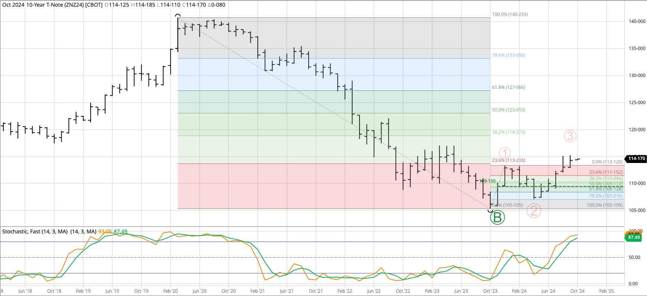Select the 78.6% (133-050) retracement label

(x=508, y=55)
